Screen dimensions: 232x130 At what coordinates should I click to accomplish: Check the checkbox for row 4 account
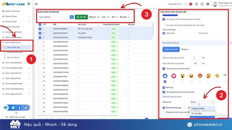tap(40, 42)
